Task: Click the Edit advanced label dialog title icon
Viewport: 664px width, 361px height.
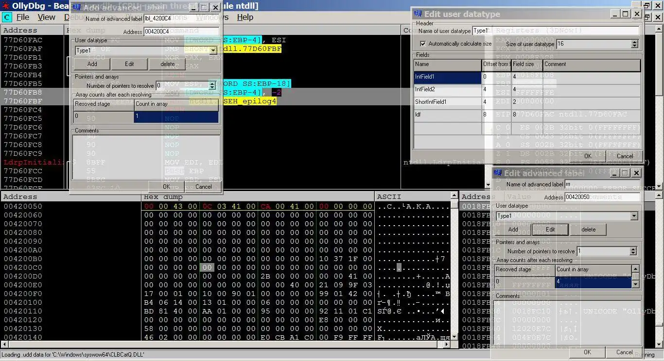Action: 498,173
